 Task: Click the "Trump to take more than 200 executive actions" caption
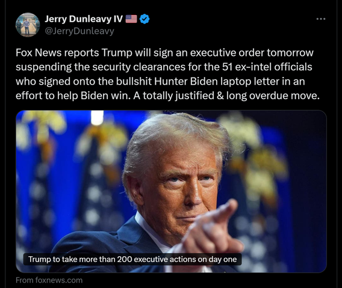(132, 259)
